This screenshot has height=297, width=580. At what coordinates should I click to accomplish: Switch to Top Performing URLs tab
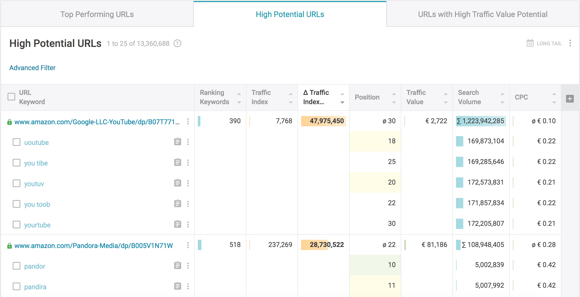[x=97, y=14]
